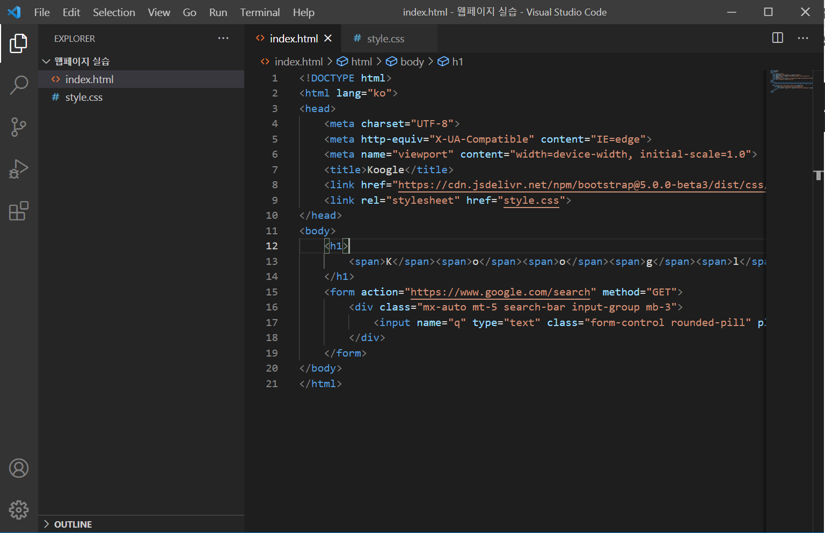825x533 pixels.
Task: Click the body breadcrumb symbol icon
Action: [392, 62]
